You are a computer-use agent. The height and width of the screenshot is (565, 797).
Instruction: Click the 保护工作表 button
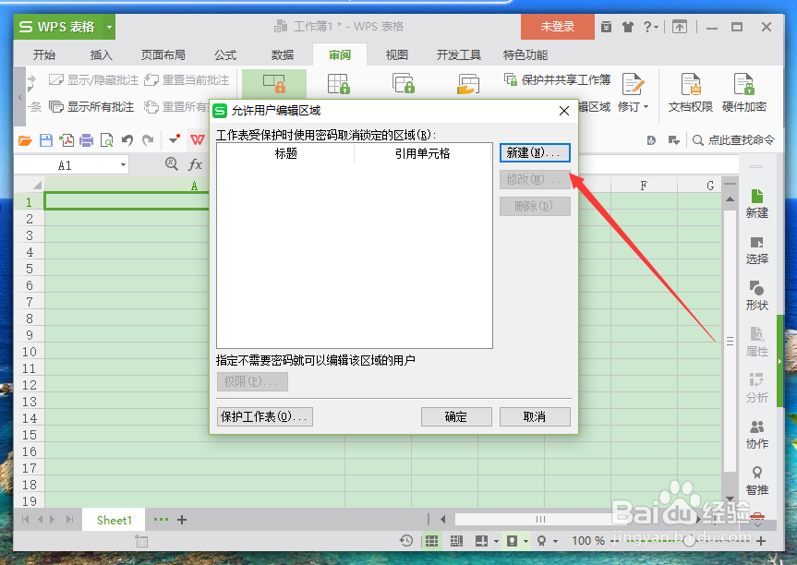pos(264,416)
